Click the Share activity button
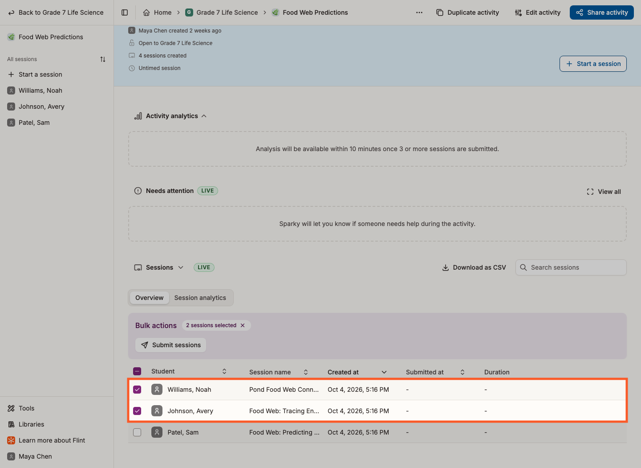Viewport: 641px width, 468px height. (x=602, y=12)
